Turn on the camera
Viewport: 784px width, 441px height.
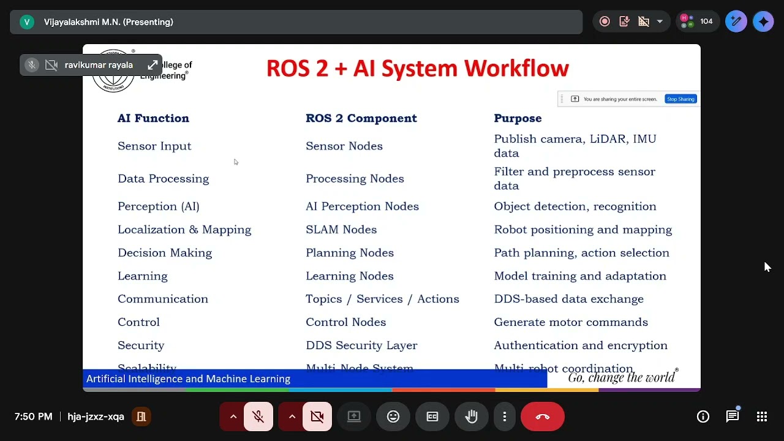tap(317, 417)
